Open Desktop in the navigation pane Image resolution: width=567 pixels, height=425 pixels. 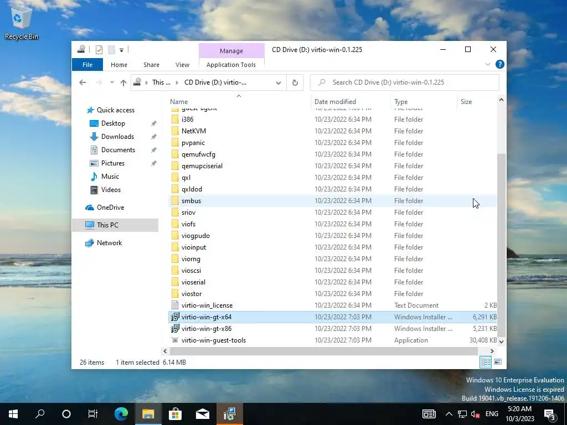click(x=113, y=123)
